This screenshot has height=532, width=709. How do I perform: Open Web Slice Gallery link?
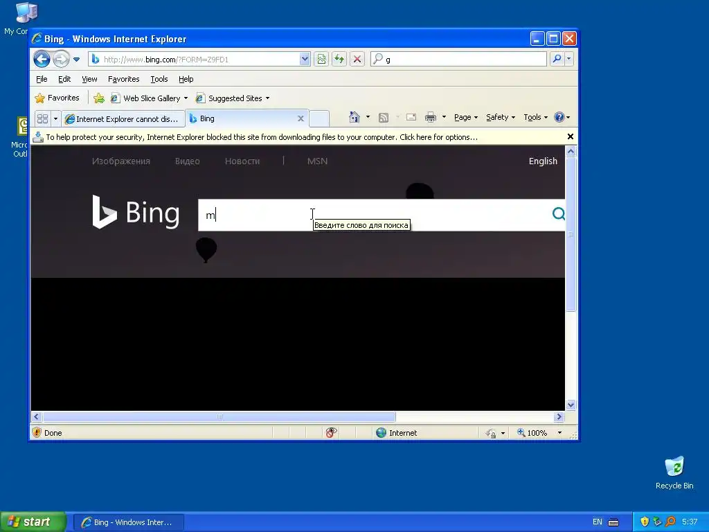(x=145, y=98)
